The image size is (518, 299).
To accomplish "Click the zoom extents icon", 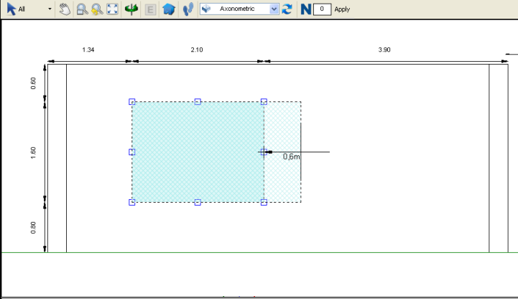I will pos(112,9).
